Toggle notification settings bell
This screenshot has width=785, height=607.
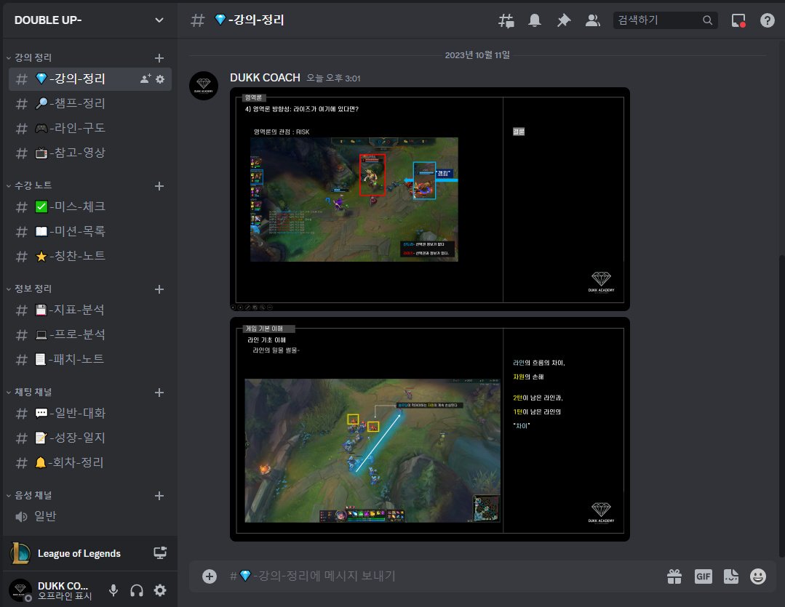point(535,20)
